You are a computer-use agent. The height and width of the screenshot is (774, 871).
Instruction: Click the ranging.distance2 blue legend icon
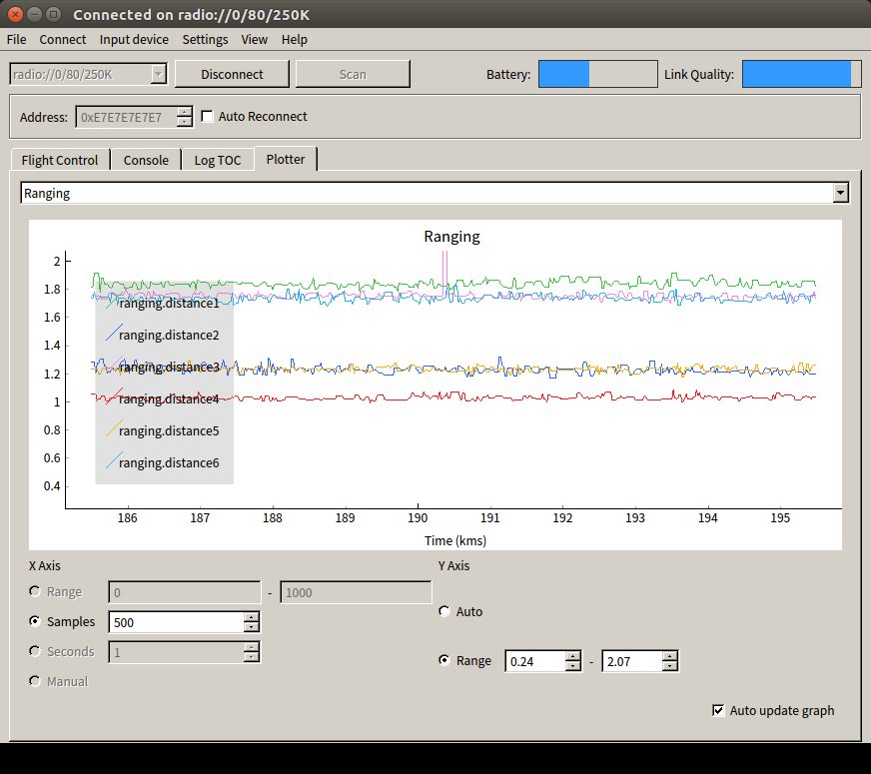click(x=114, y=333)
